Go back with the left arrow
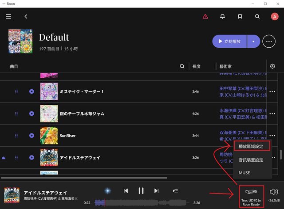This screenshot has width=284, height=209. click(26, 16)
